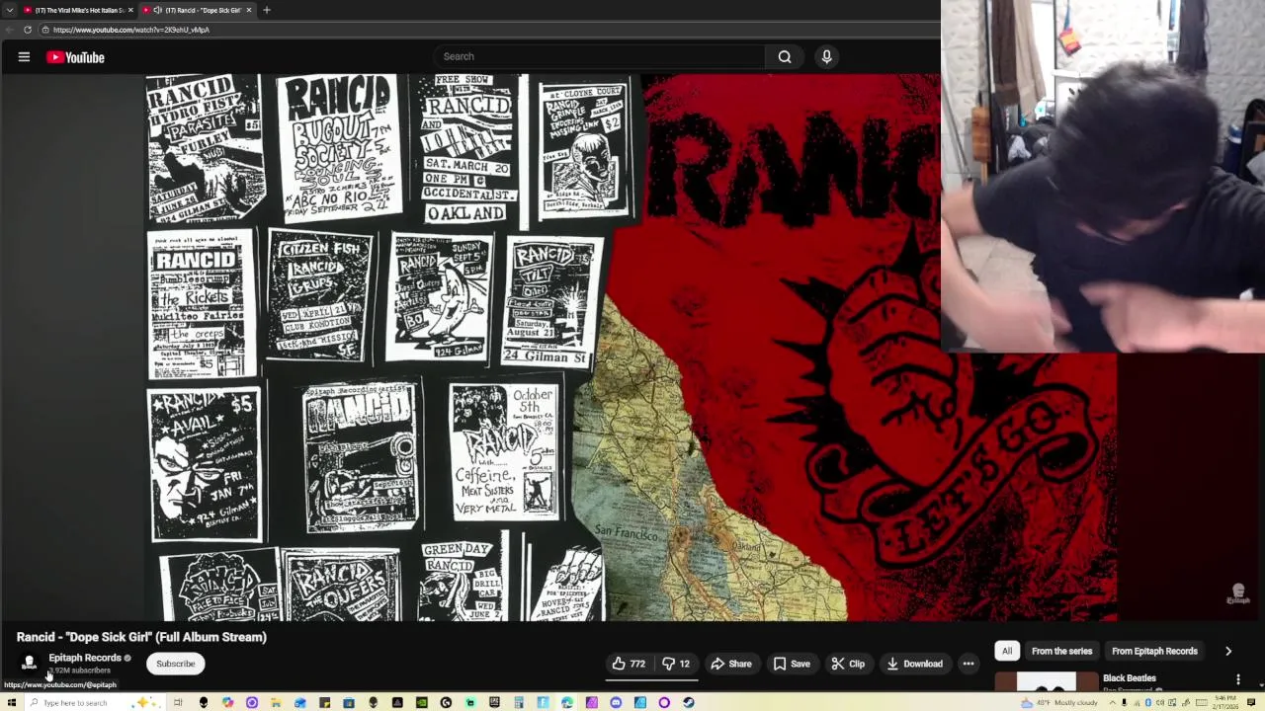Dislike the video with thumbs down

tap(676, 664)
